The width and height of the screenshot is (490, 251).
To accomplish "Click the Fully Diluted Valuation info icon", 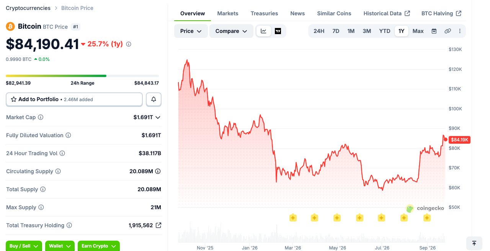I will (x=68, y=135).
